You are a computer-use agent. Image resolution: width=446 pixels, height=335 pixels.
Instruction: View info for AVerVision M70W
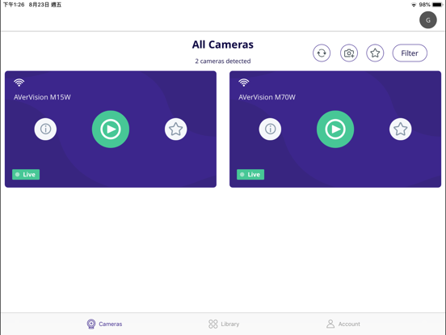point(270,129)
